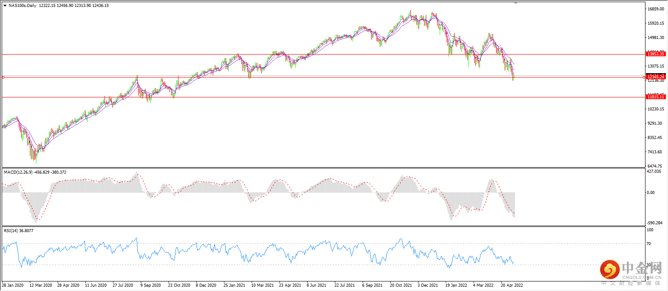Click the 13075.15 price scale value

pos(655,66)
